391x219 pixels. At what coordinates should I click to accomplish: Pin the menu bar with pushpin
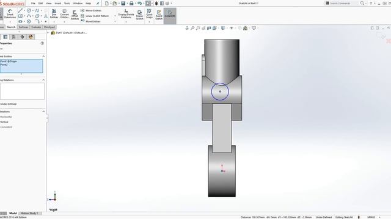coord(98,4)
